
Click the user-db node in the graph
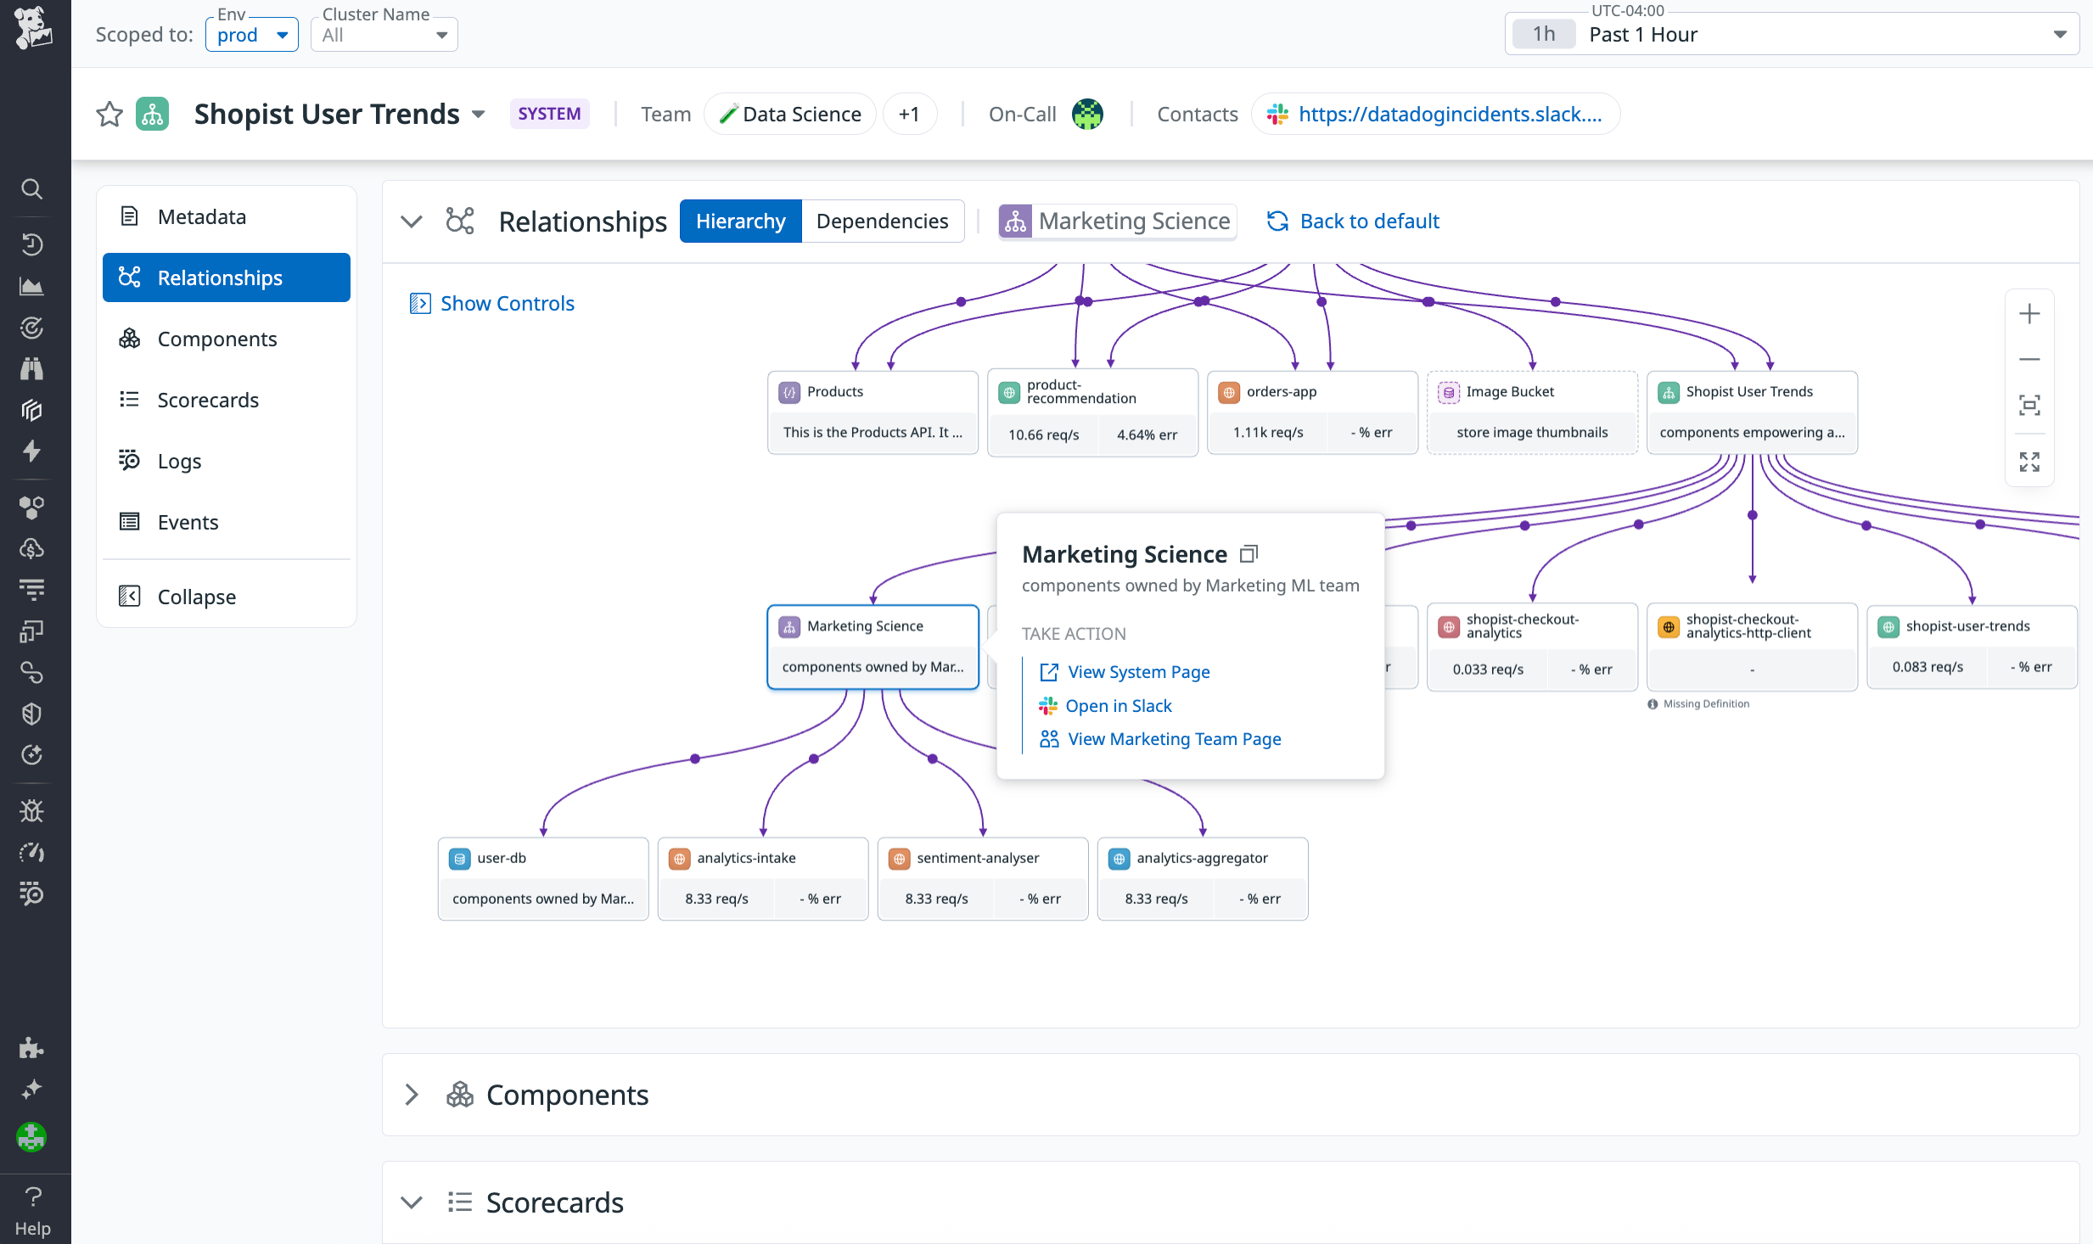pos(542,858)
